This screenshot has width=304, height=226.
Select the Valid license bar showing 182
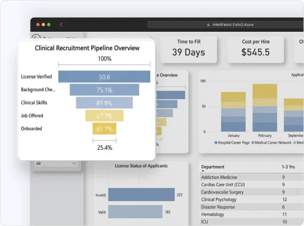click(135, 212)
